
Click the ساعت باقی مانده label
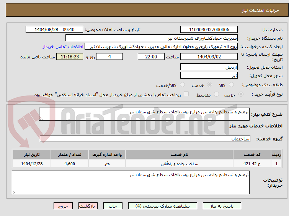pos(38,57)
